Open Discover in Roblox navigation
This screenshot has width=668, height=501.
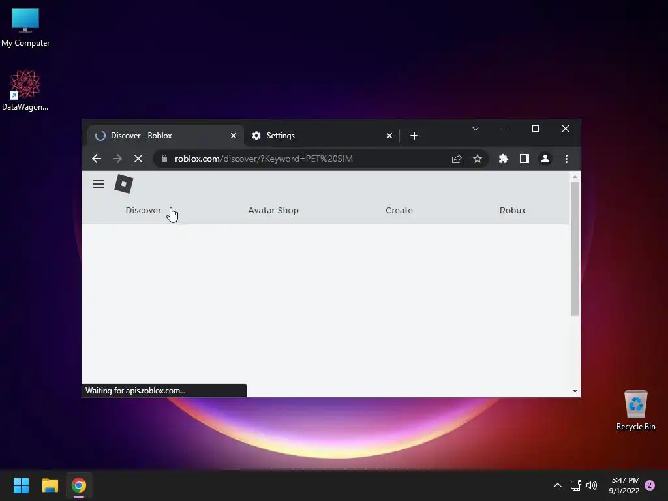[x=143, y=211]
